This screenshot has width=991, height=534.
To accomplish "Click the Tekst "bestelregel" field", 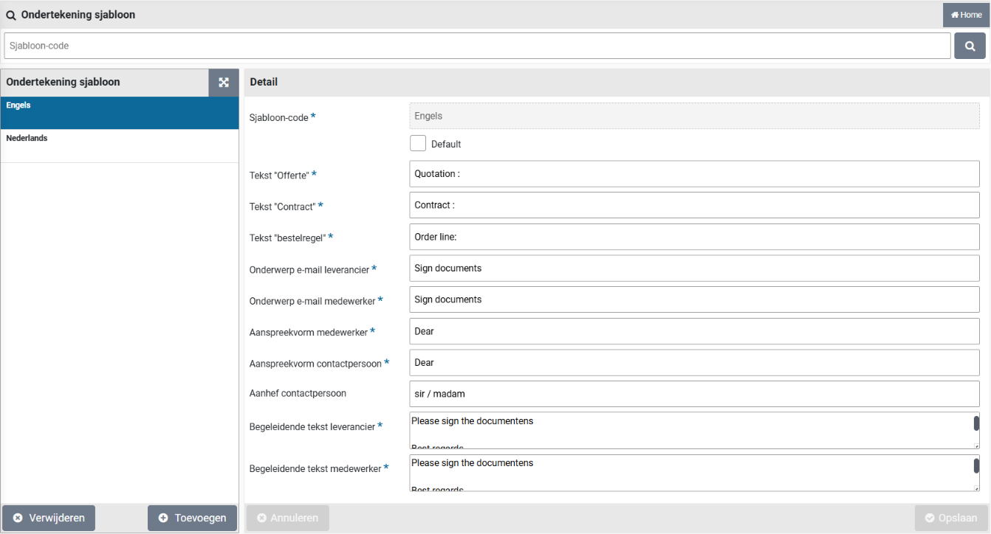I will coord(693,237).
